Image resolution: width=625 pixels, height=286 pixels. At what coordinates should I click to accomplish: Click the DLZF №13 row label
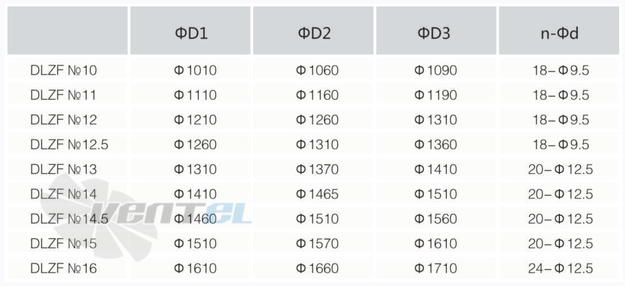click(64, 169)
